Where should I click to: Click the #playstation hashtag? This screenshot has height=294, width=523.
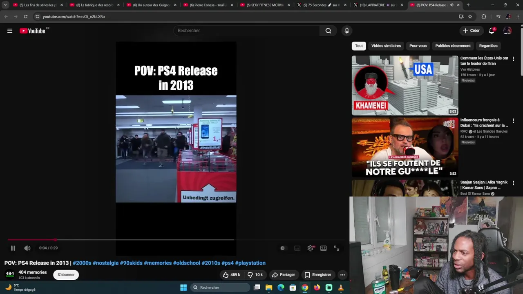(250, 263)
